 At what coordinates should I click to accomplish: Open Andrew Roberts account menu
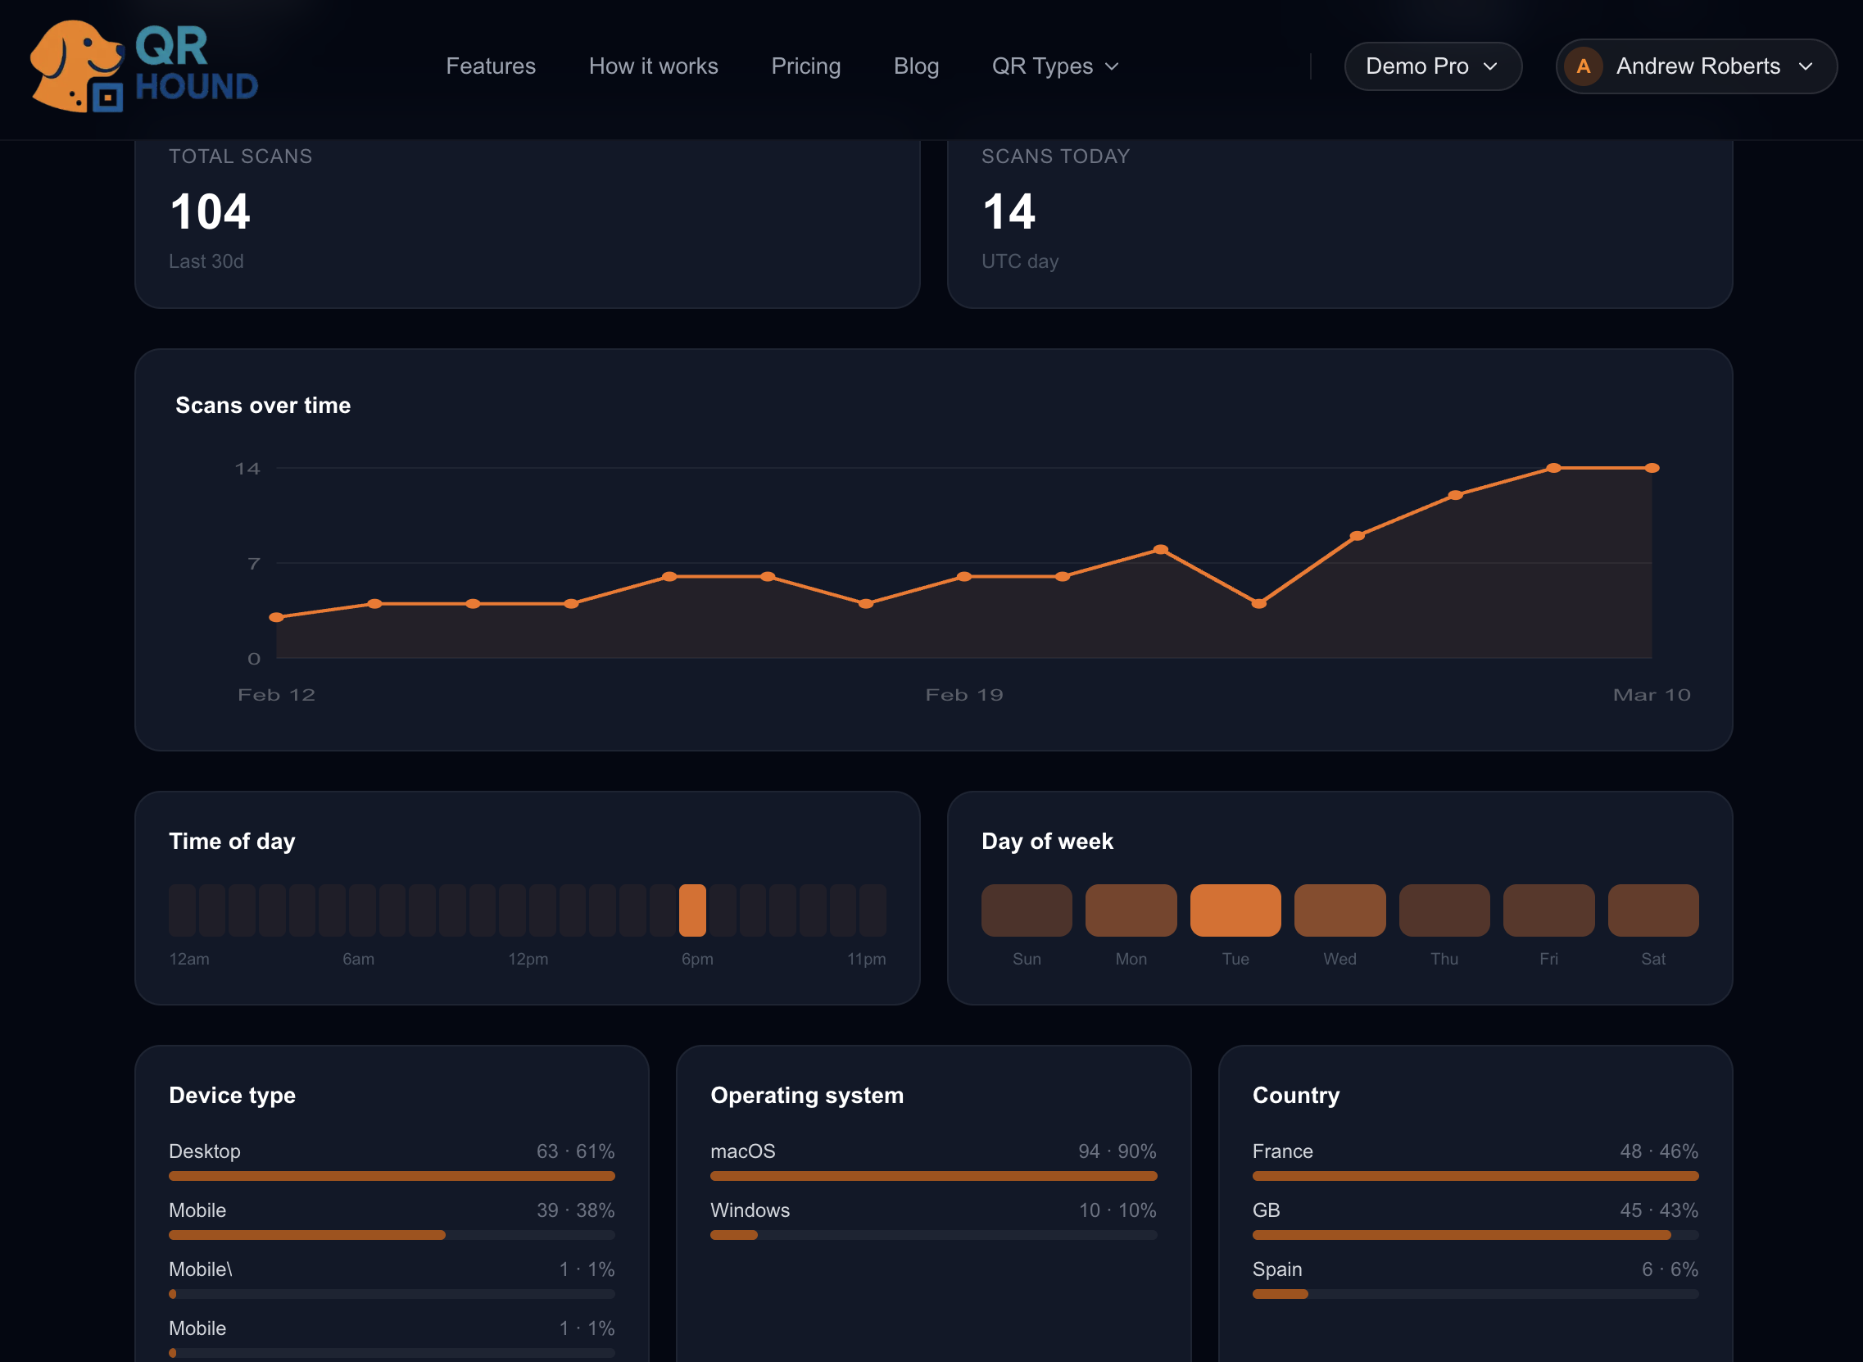1696,66
